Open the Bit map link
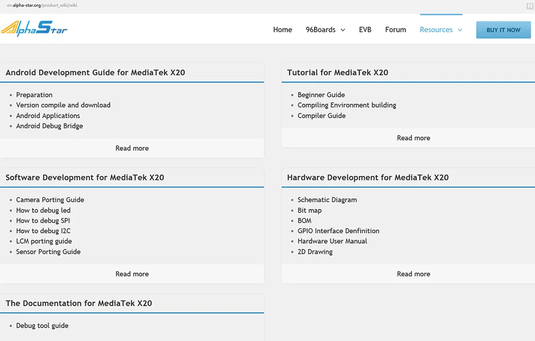The image size is (535, 341). [309, 211]
